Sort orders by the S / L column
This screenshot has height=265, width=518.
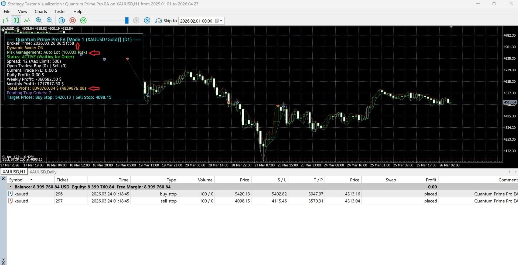pos(270,180)
